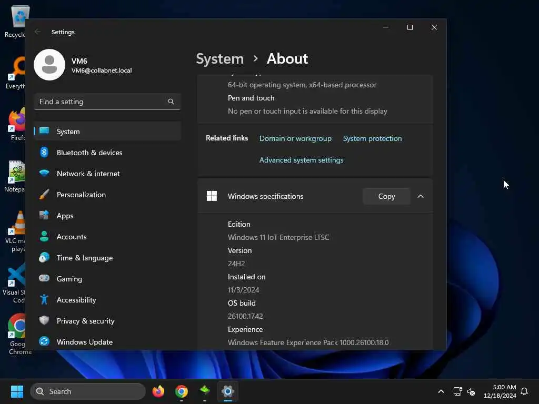539x404 pixels.
Task: Select the Firefox desktop shortcut
Action: tap(17, 124)
